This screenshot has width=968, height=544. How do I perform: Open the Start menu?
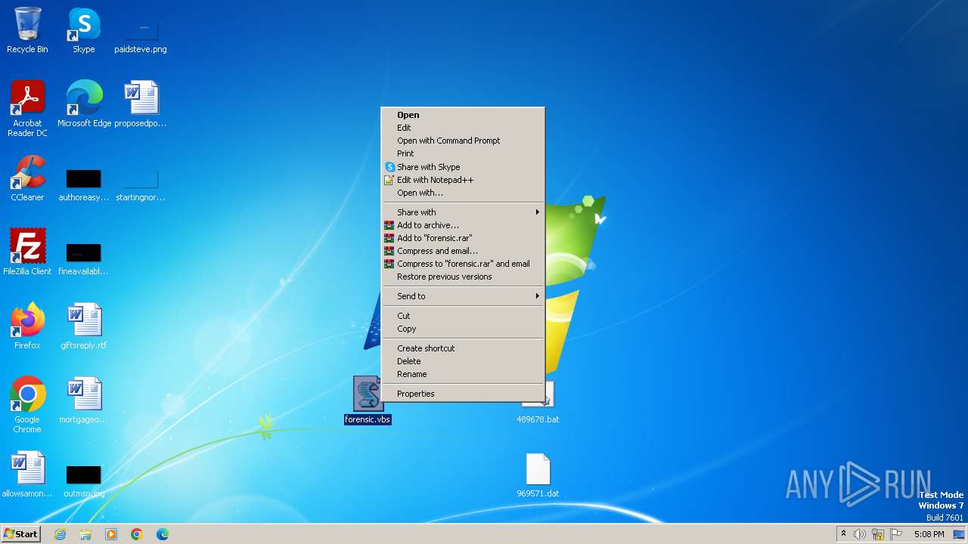(x=20, y=534)
